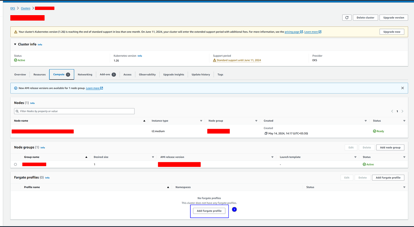414x227 pixels.
Task: Click the Ready status of the node
Action: pos(378,131)
